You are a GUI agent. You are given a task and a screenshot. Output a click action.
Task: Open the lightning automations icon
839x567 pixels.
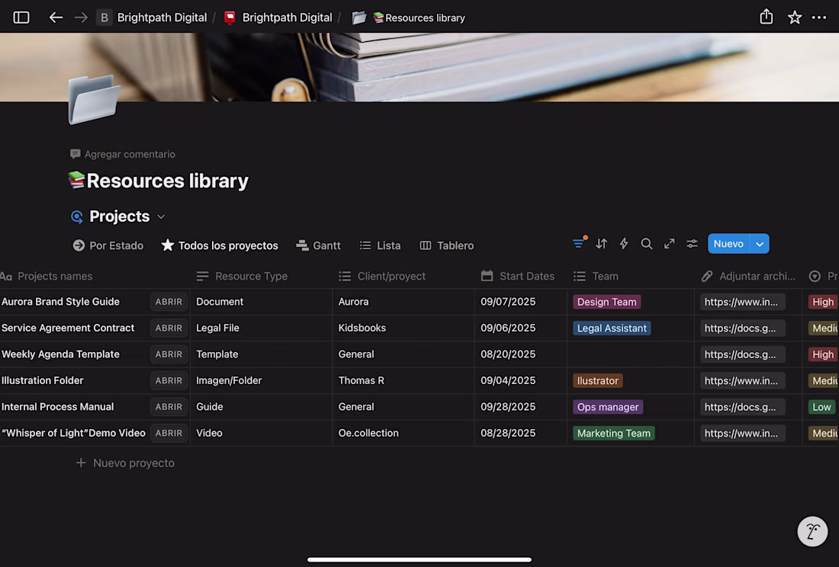(624, 244)
